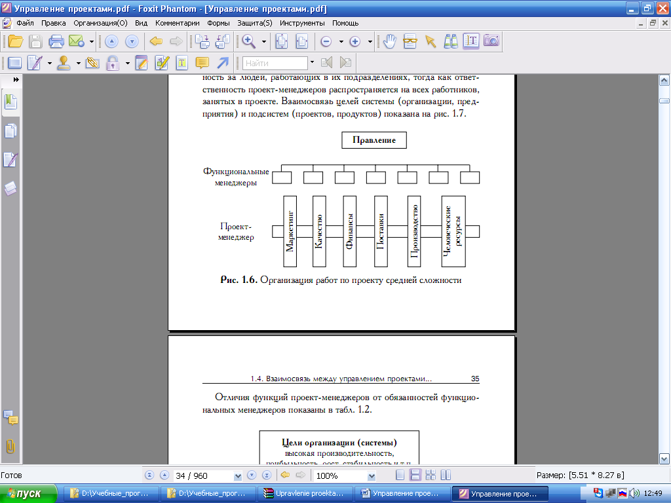Switch to facing pages layout
This screenshot has width=671, height=503.
446,475
